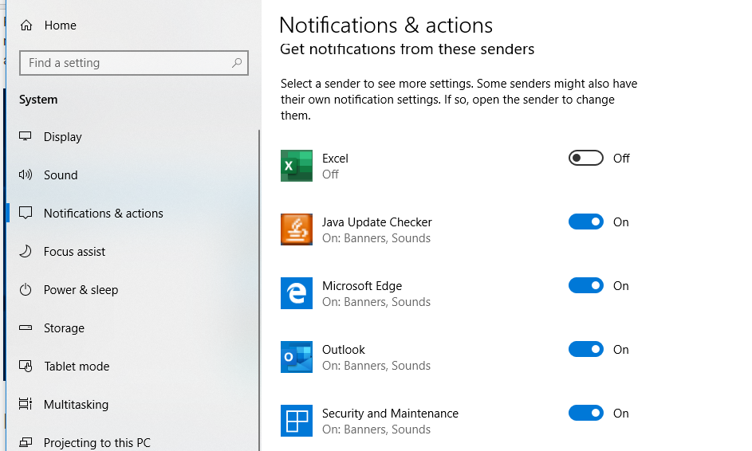Select Notifications & actions in sidebar
Viewport: 752px width, 451px height.
[103, 214]
